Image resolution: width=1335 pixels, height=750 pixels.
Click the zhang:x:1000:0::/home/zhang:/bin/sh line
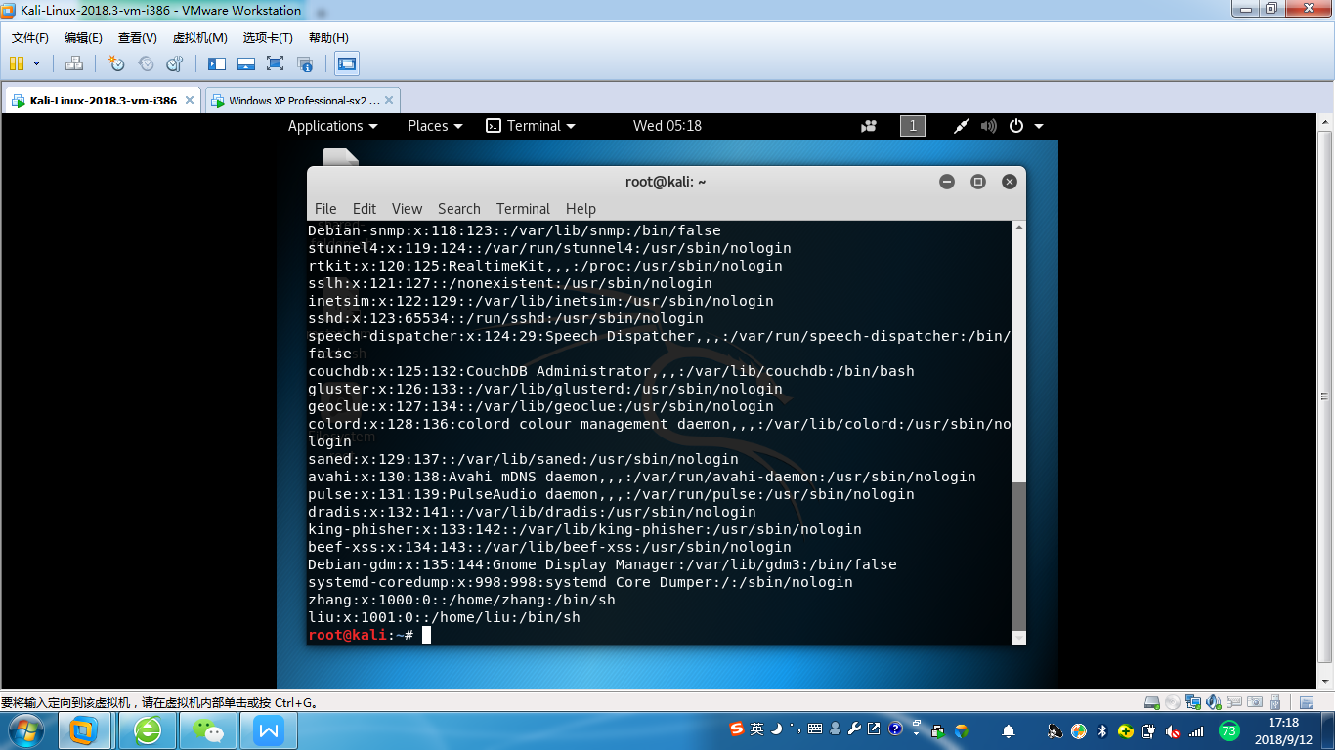point(462,600)
